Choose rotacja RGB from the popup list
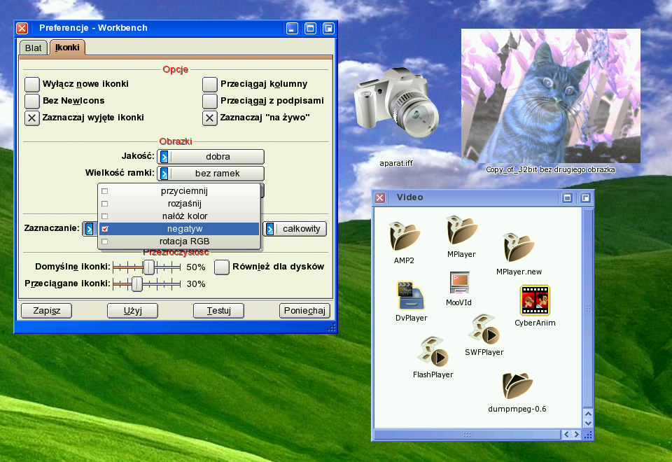 tap(180, 241)
